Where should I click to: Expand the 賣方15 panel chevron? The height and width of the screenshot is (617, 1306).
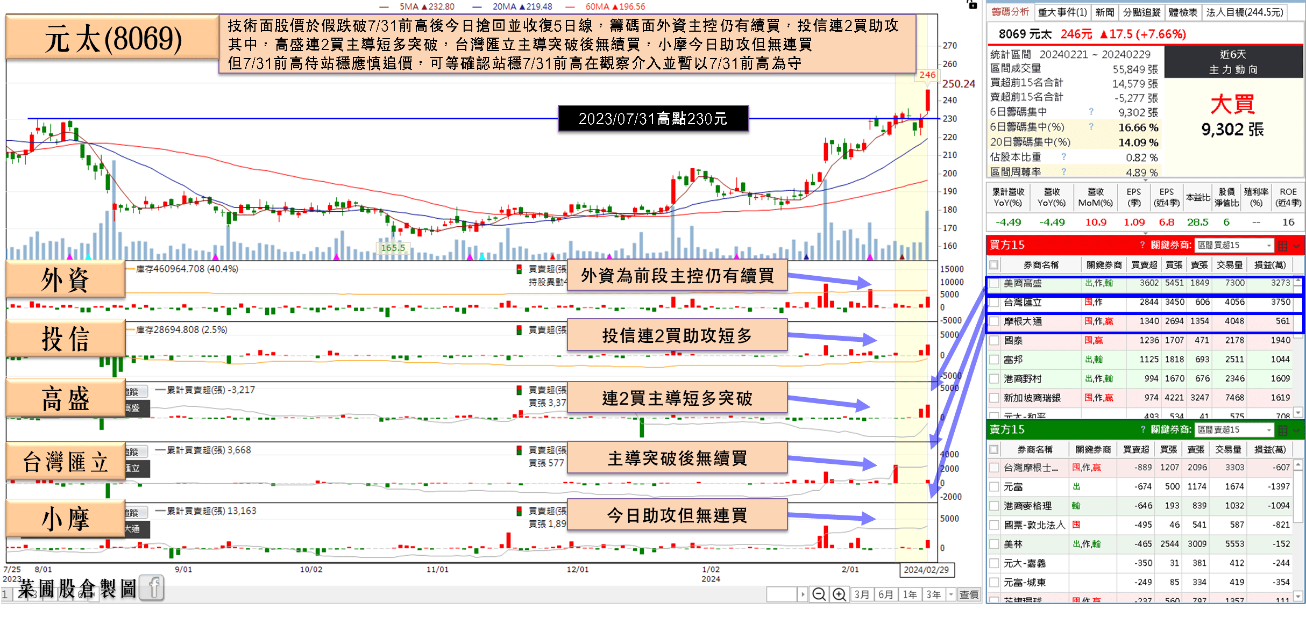pos(1297,431)
